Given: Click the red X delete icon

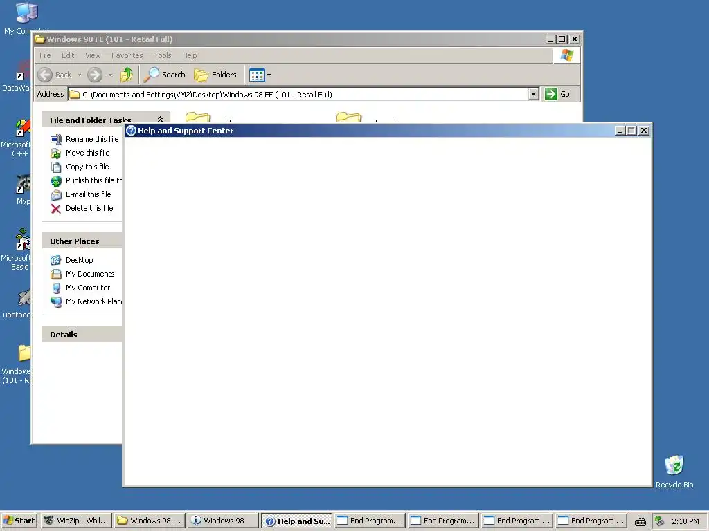Looking at the screenshot, I should 55,209.
